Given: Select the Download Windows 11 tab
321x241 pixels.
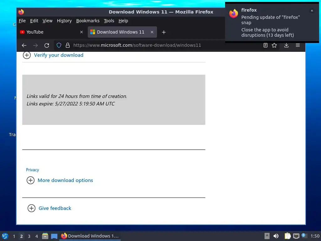Looking at the screenshot, I should click(x=122, y=32).
